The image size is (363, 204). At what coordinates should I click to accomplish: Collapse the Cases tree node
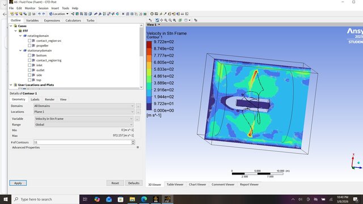click(11, 26)
